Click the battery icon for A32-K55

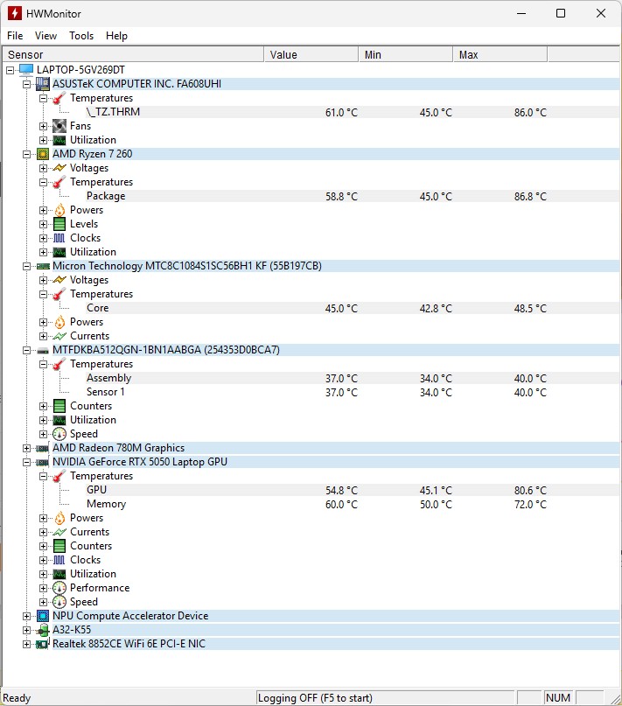pos(43,630)
